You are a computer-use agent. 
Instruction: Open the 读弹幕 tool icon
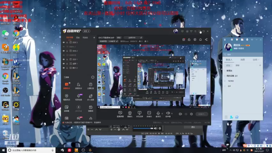pos(66,108)
